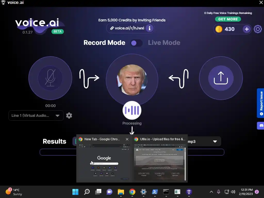Click the muted microphone record button
The width and height of the screenshot is (264, 198).
(x=50, y=78)
